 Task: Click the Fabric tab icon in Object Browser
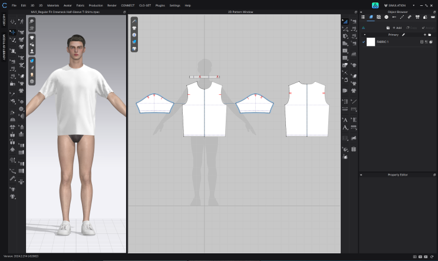pyautogui.click(x=371, y=17)
